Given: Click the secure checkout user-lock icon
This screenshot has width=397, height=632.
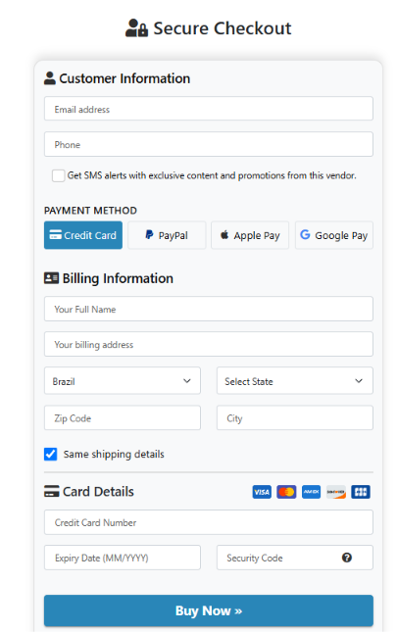Looking at the screenshot, I should (136, 28).
